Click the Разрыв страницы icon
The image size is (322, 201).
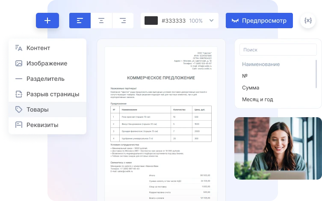point(18,94)
